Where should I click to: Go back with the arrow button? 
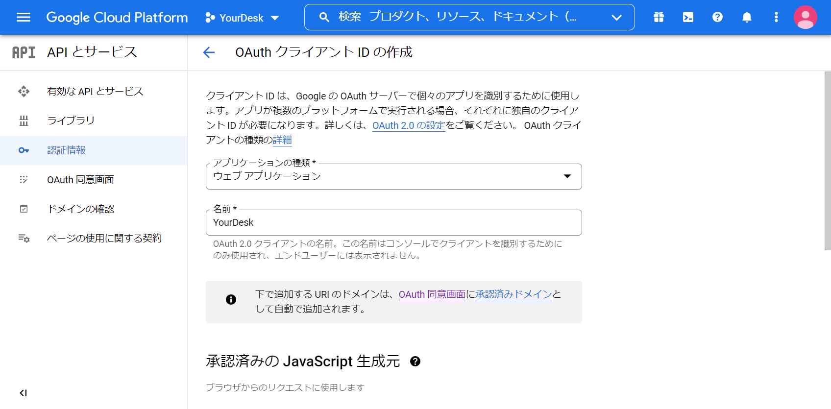pos(209,52)
